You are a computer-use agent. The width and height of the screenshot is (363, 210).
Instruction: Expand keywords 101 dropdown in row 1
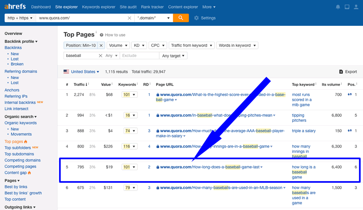[x=130, y=95]
